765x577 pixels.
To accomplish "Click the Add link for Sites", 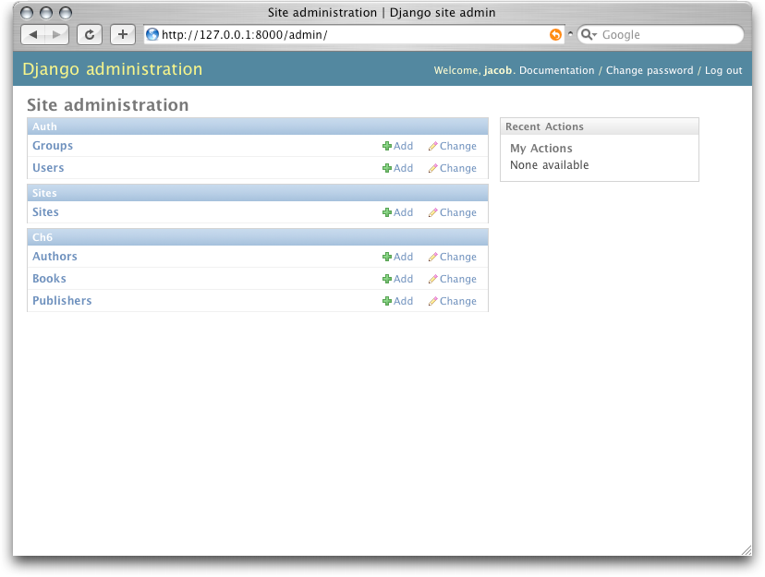I will pyautogui.click(x=403, y=212).
